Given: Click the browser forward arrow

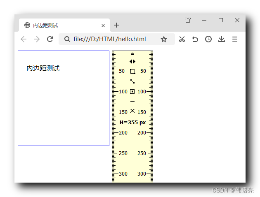Looking at the screenshot, I should (37, 39).
